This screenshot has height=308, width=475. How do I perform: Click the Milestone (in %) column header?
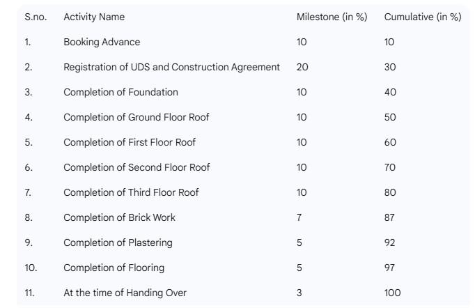[332, 17]
